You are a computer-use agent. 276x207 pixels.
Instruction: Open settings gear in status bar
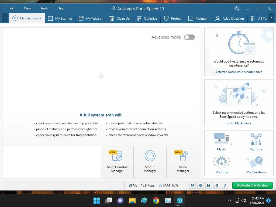pyautogui.click(x=217, y=185)
